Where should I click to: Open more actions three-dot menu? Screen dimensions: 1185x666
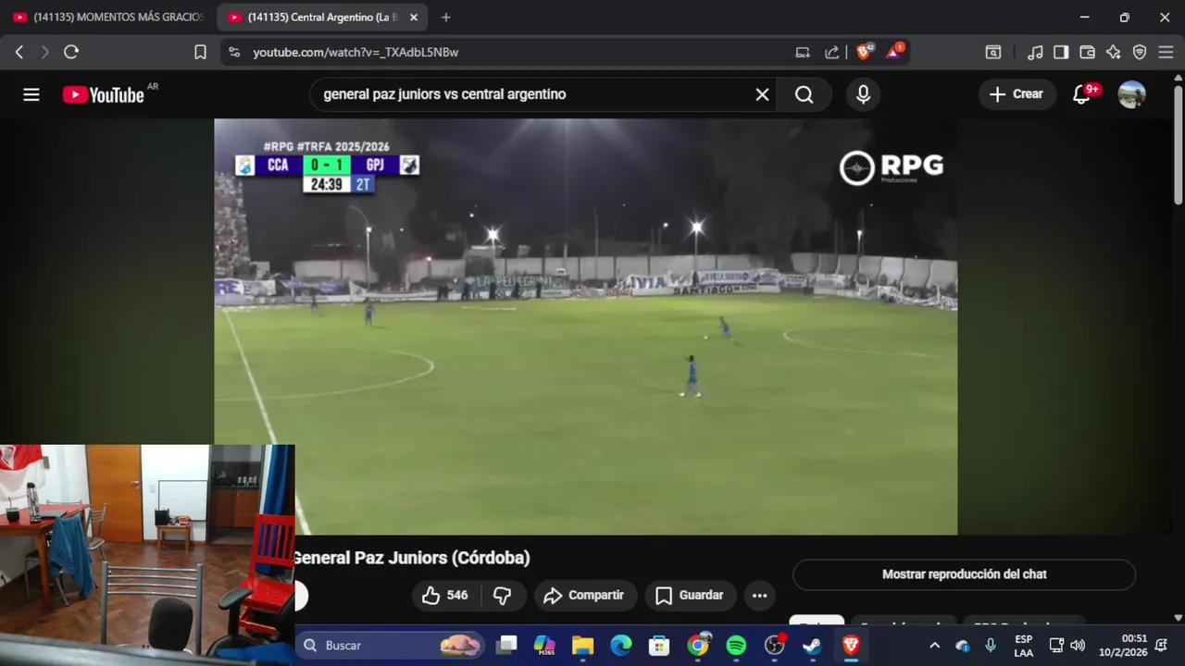(760, 596)
